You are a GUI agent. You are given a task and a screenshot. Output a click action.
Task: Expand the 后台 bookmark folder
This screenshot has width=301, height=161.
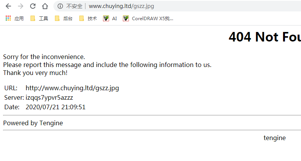coord(64,18)
